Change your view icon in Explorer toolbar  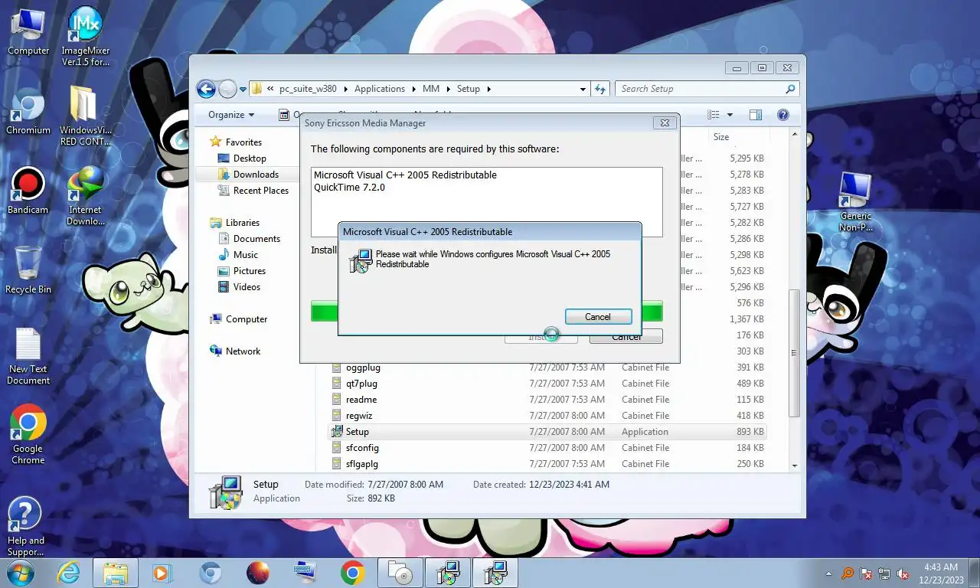pos(714,115)
